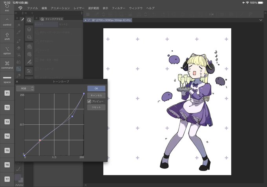
Task: Tap the T4 edge keyboard key
Action: [7, 136]
